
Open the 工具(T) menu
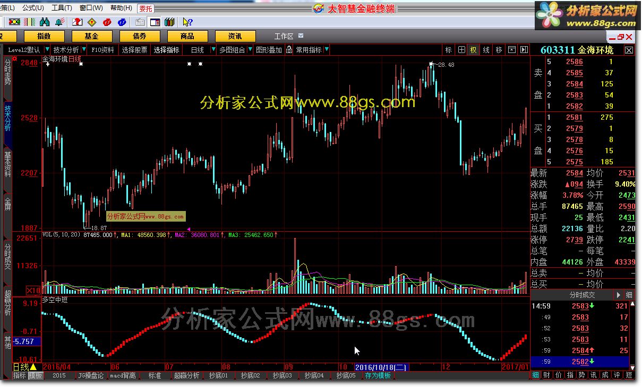click(x=62, y=8)
